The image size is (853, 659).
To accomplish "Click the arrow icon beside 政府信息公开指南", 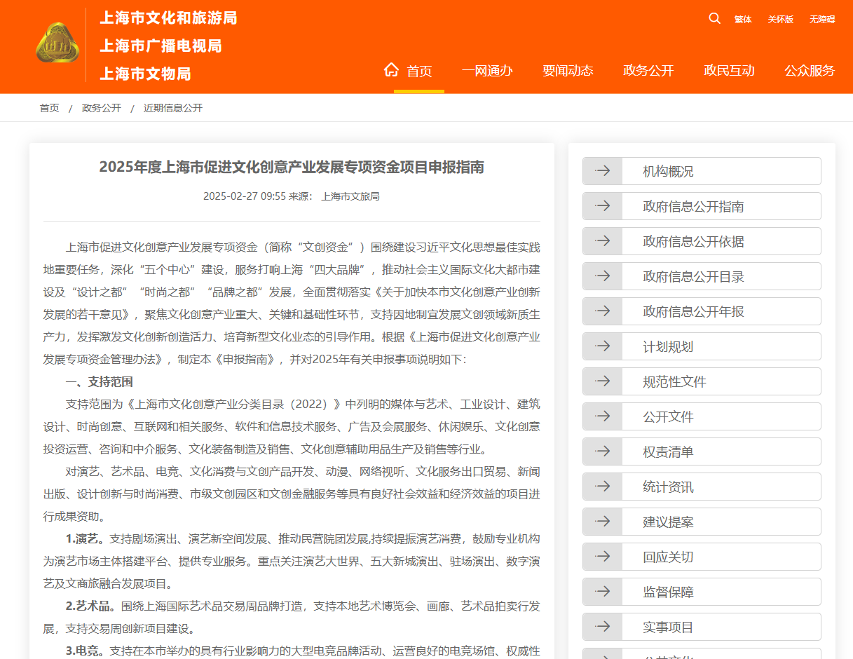I will [x=602, y=206].
